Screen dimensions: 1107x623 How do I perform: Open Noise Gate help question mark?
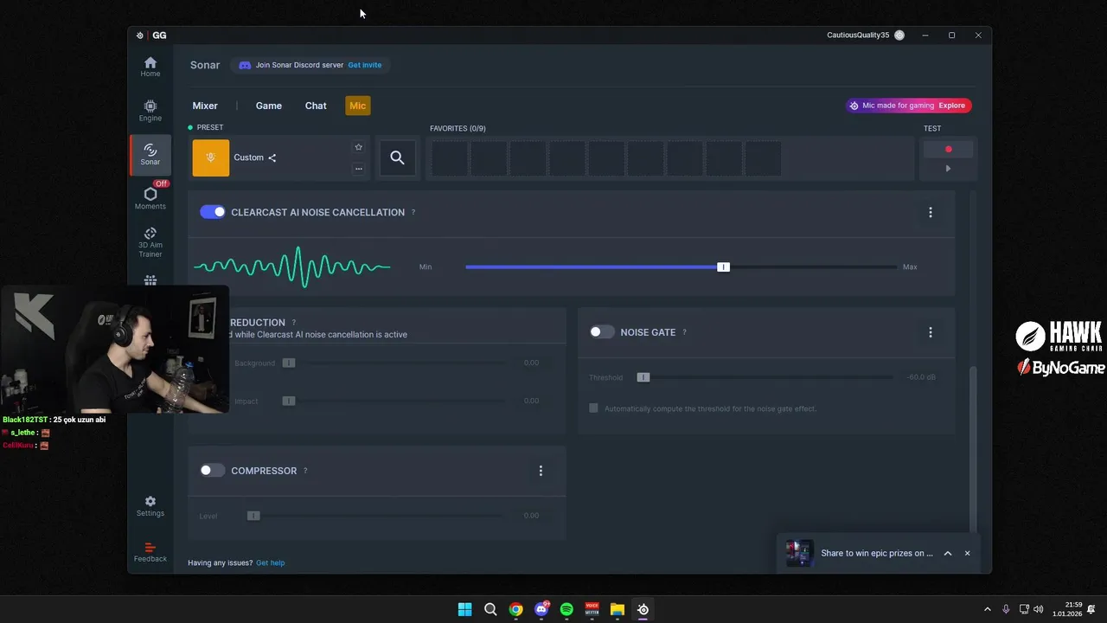684,332
